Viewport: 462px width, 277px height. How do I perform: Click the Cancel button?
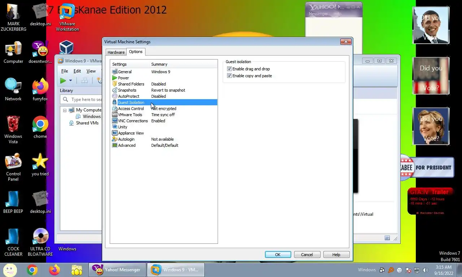[307, 255]
